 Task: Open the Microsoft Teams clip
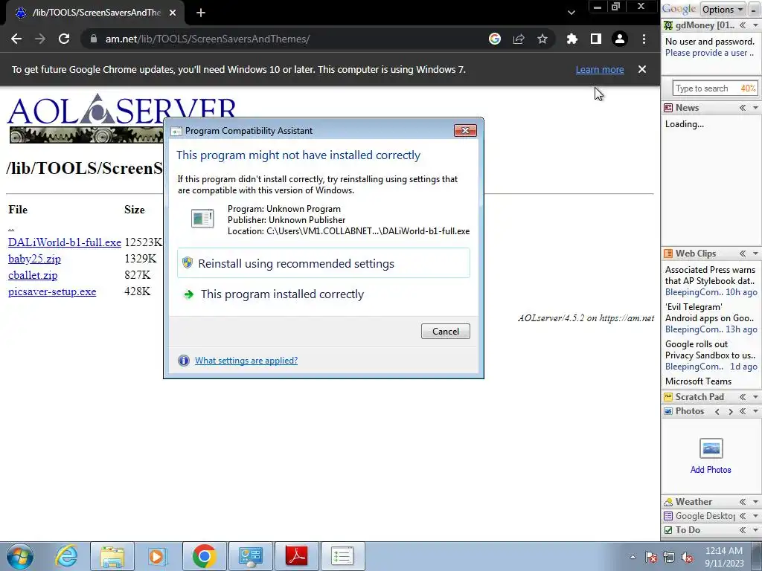click(x=698, y=381)
